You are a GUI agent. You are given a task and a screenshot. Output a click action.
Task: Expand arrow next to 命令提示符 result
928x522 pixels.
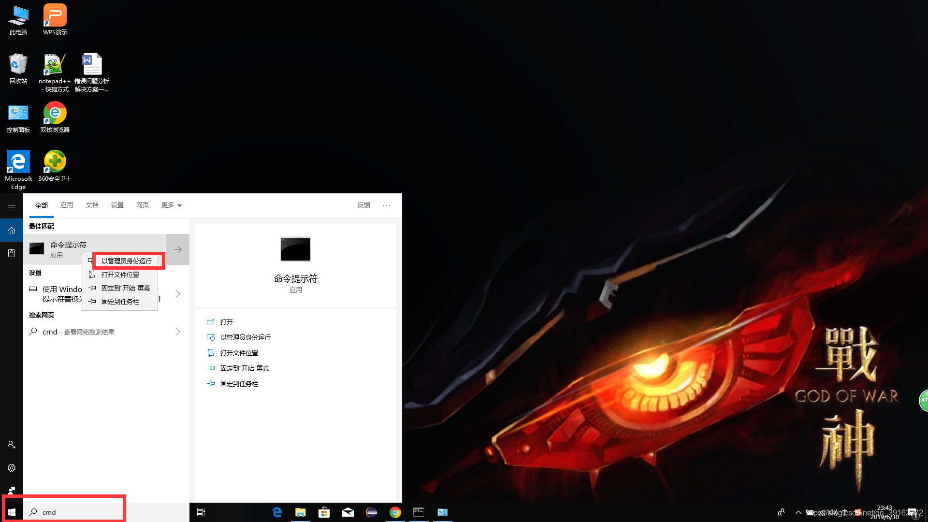click(x=178, y=249)
